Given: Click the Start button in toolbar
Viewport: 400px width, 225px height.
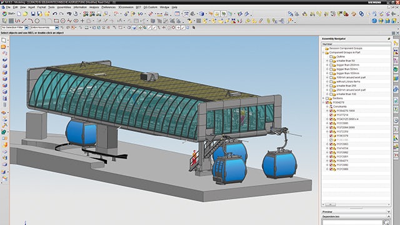Looking at the screenshot, I should point(8,14).
